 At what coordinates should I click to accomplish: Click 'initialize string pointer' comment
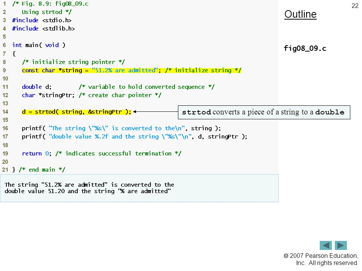click(74, 62)
